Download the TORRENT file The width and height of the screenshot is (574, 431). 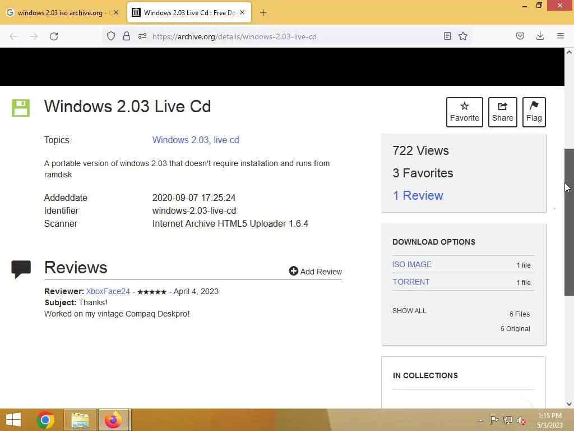coord(411,282)
